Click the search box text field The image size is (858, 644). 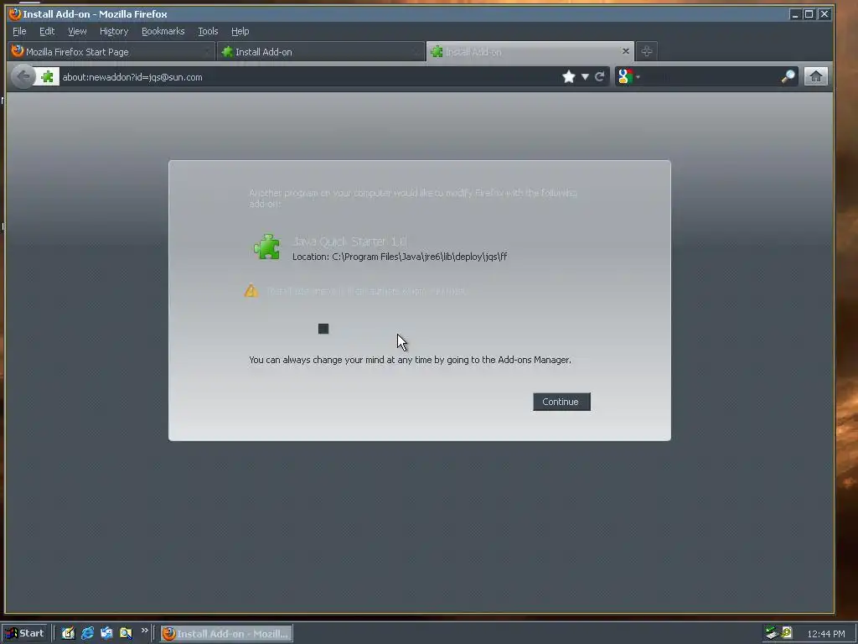click(711, 77)
